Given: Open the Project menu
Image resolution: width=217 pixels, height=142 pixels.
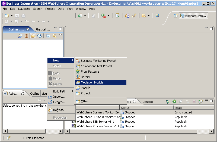Looking at the screenshot, I should coord(50,9).
